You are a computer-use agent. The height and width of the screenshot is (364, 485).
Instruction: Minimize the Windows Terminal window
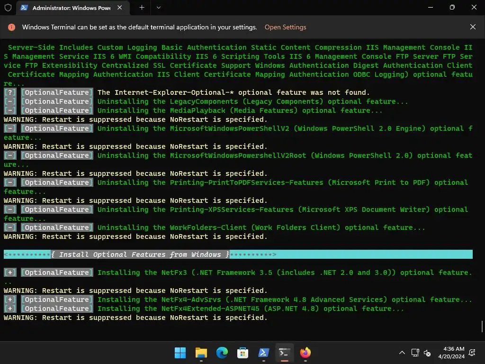[430, 7]
